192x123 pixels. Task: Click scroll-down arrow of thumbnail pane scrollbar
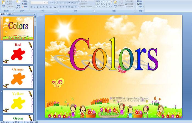tap(35, 120)
